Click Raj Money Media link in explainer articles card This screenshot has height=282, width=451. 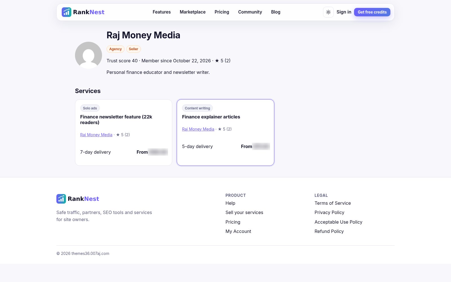(198, 129)
